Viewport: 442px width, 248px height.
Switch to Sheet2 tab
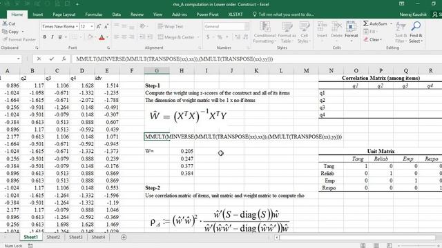tap(53, 237)
